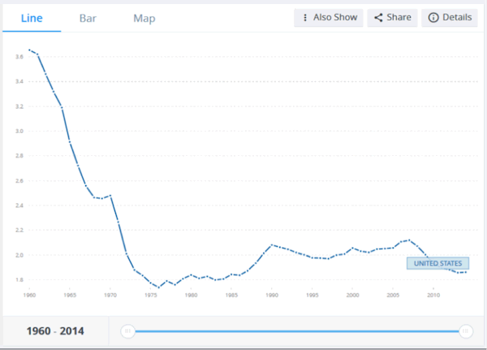Click the 1985 label on the x-axis
487x350 pixels.
coord(231,296)
